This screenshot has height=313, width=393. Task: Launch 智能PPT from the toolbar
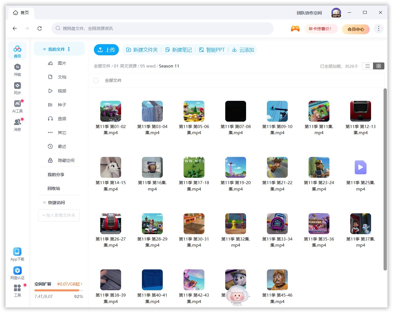[212, 50]
